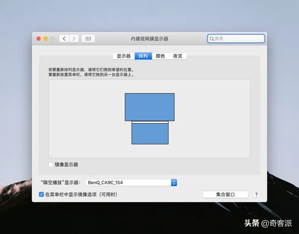
Task: Go forward with the right chevron button
Action: 74,39
